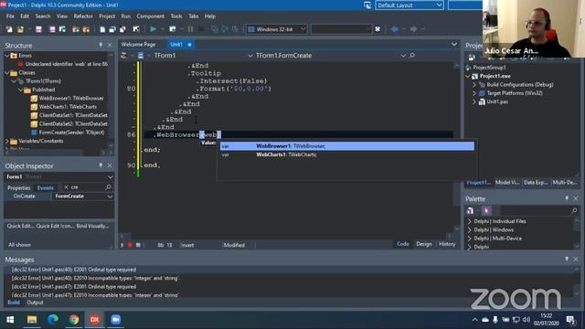Screen dimensions: 585x329
Task: Expand Build Configurations (Debug) node
Action: [474, 85]
